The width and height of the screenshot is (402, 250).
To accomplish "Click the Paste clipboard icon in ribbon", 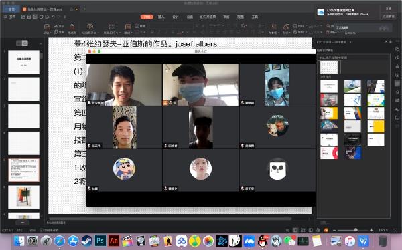I will click(x=47, y=27).
